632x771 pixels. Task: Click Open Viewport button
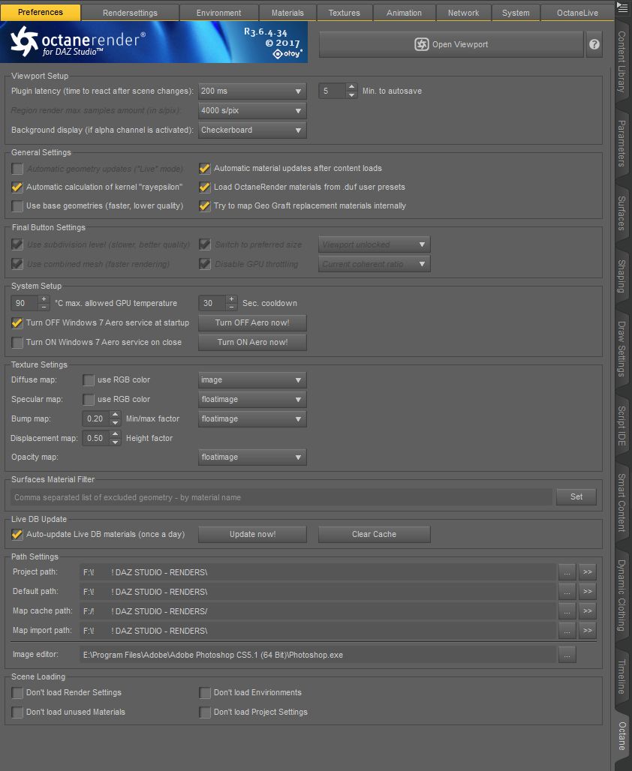(x=451, y=44)
